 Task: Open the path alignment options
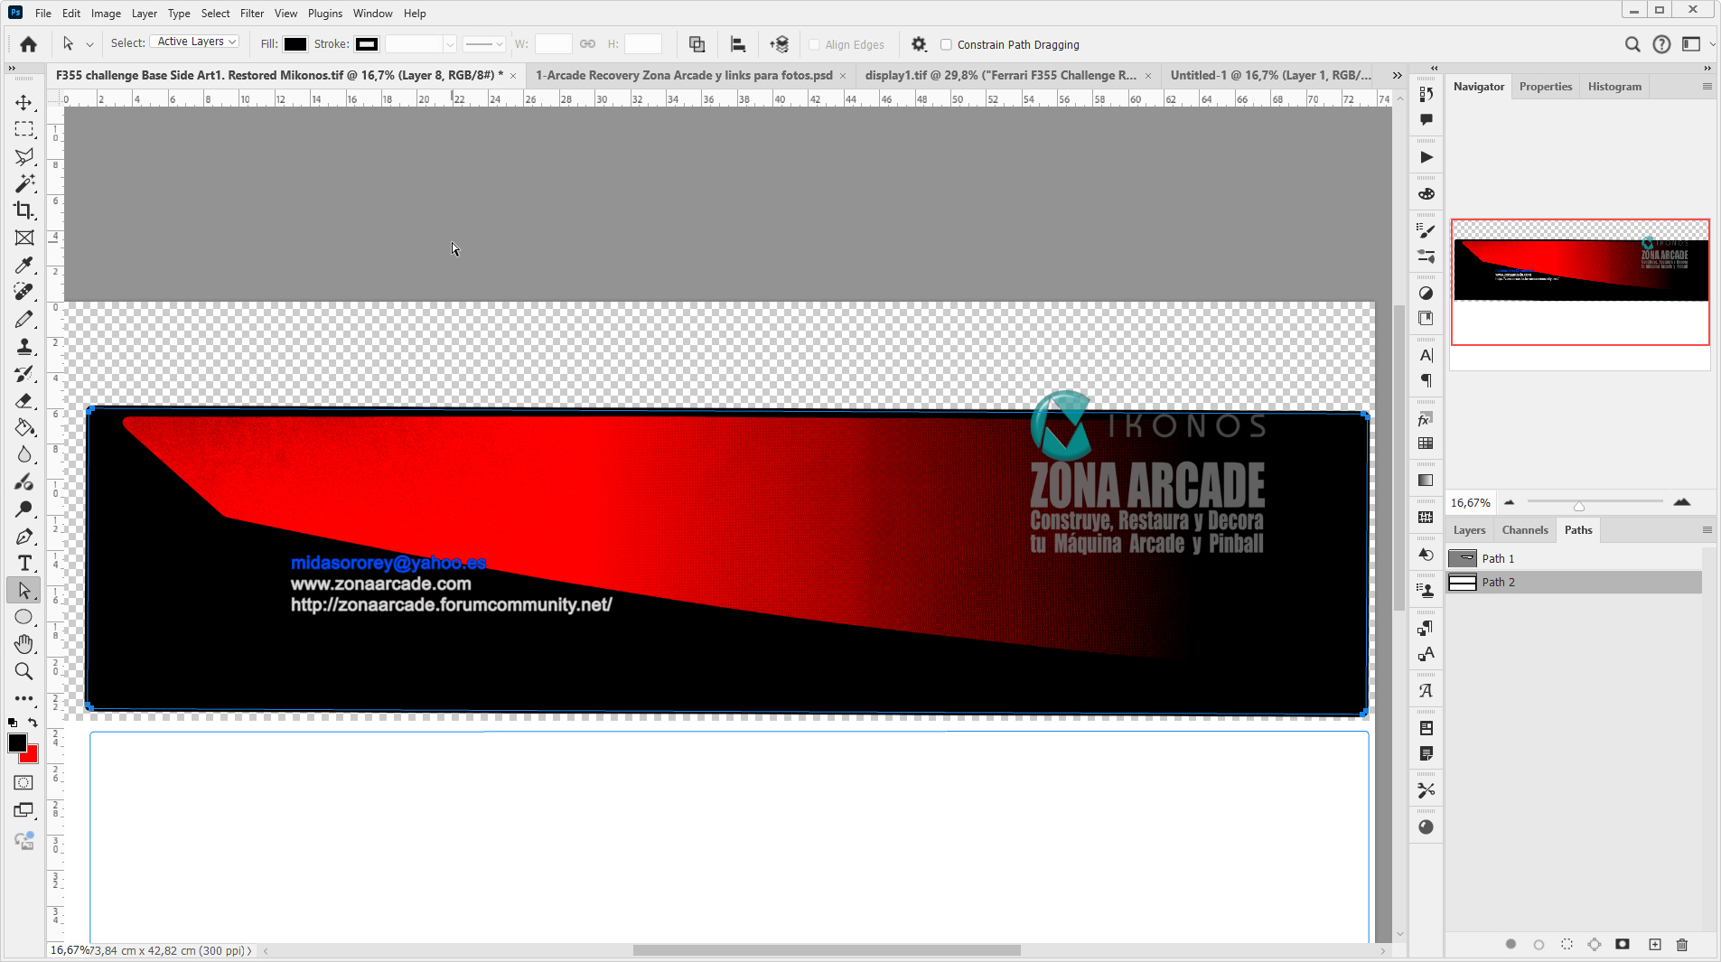(738, 44)
